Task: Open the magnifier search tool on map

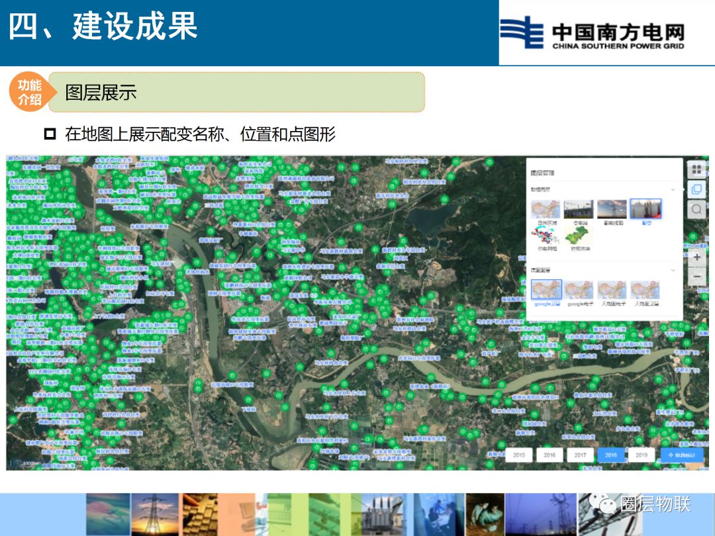Action: (696, 209)
